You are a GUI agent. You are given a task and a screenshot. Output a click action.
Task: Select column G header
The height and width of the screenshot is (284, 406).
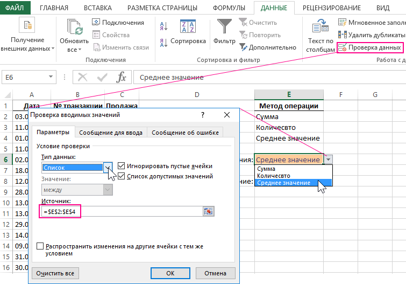click(x=375, y=94)
